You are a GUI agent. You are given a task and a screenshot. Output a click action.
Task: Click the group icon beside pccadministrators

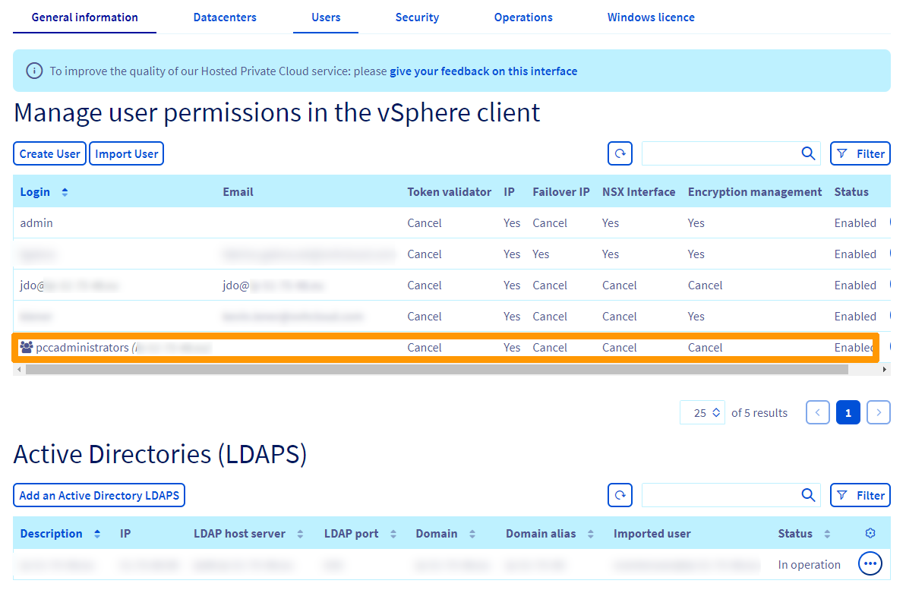pyautogui.click(x=27, y=347)
